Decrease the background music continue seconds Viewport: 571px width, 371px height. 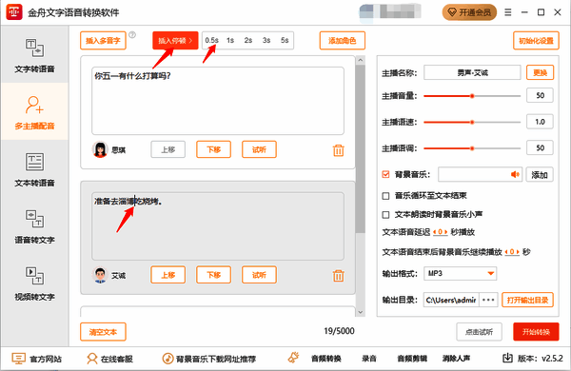pos(506,251)
